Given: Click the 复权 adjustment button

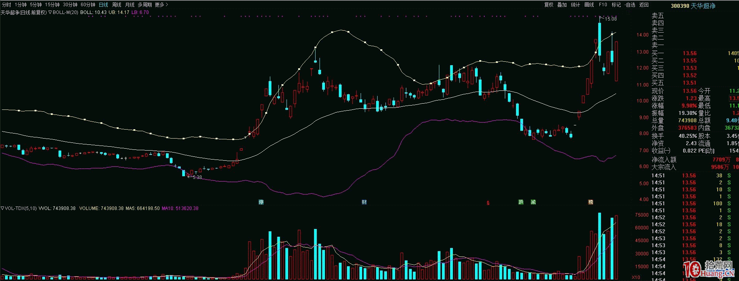Looking at the screenshot, I should click(x=549, y=5).
